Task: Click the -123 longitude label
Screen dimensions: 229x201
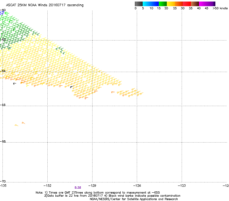Action: click(x=182, y=186)
